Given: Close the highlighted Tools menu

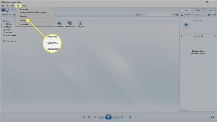Looking at the screenshot, I should click(18, 6).
